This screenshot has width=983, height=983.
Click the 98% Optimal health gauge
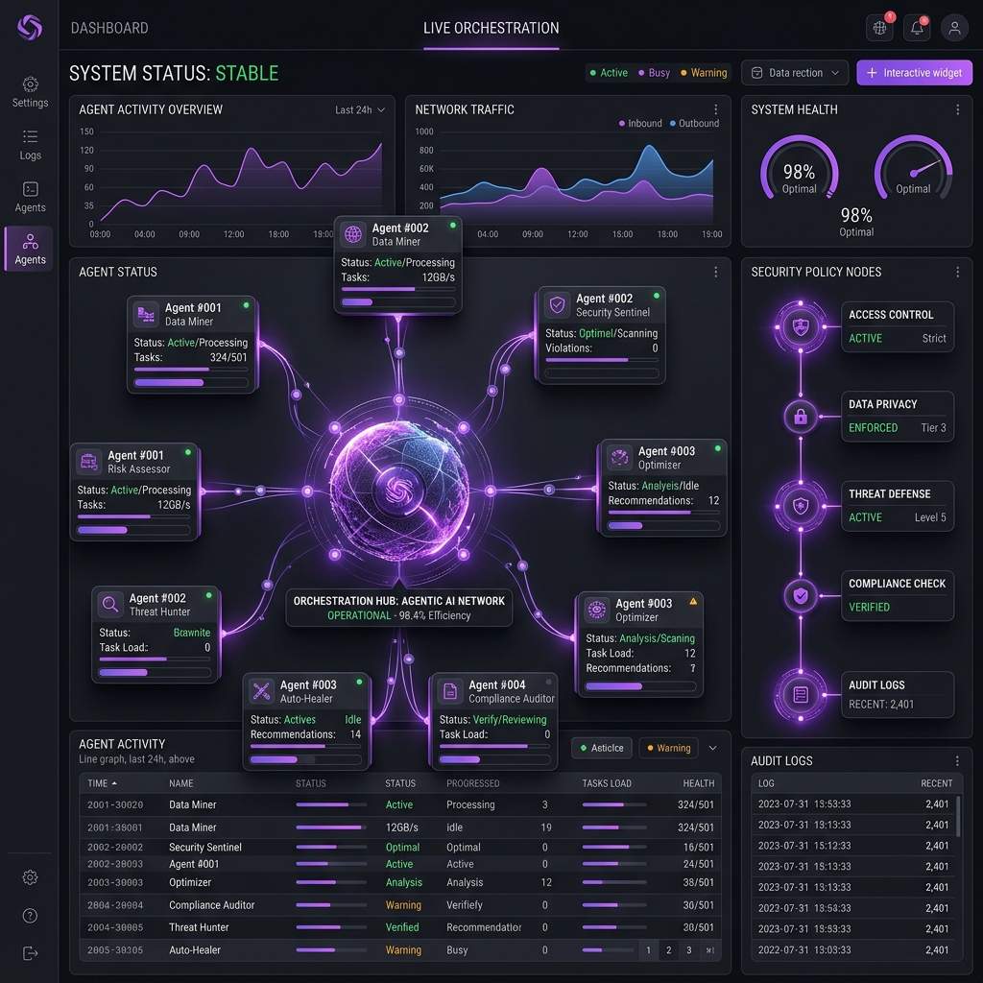click(800, 169)
